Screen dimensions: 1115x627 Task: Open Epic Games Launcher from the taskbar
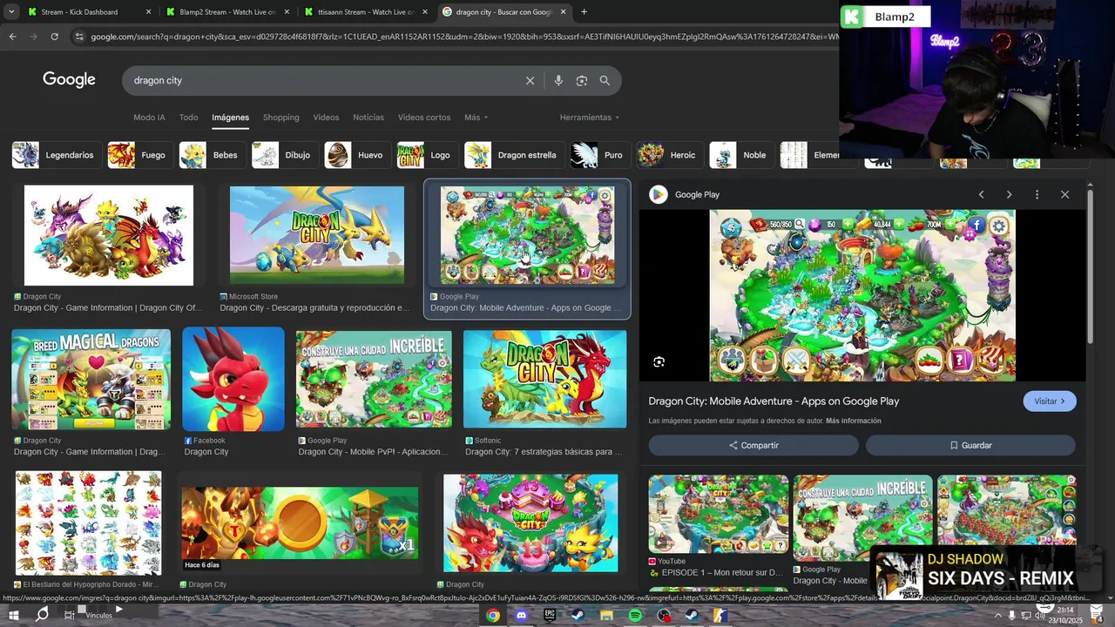(x=550, y=616)
